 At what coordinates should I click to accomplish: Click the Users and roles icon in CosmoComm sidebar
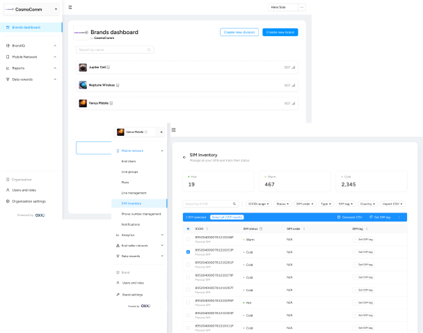pos(8,190)
